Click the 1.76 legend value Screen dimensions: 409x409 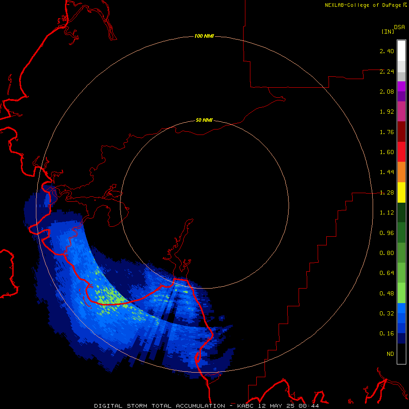click(387, 132)
